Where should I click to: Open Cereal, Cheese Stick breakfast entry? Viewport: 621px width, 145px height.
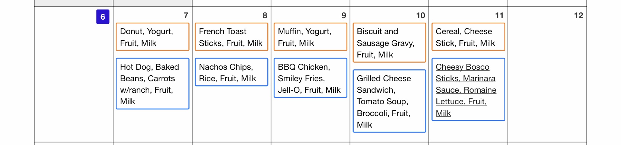[468, 37]
